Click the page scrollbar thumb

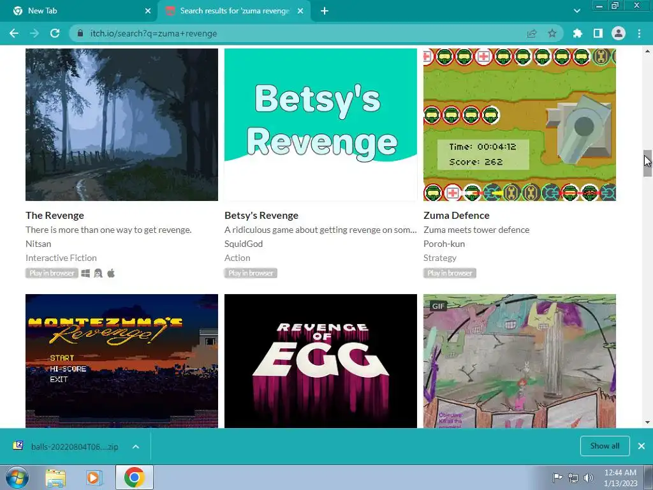pos(647,163)
